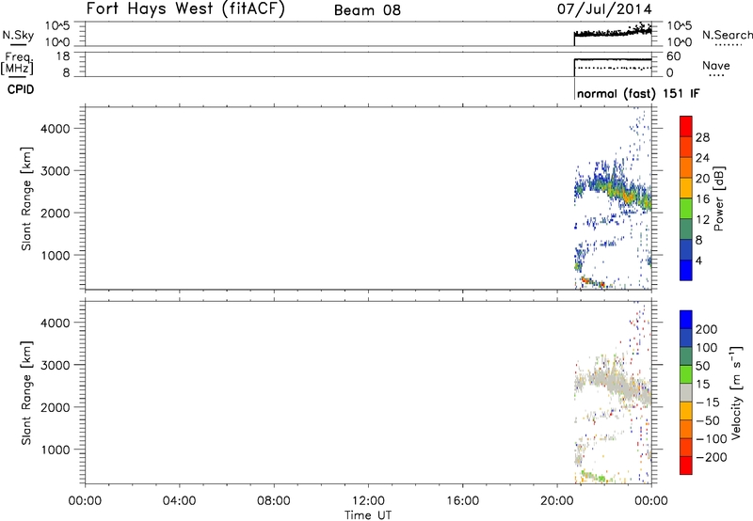Image resolution: width=753 pixels, height=521 pixels.
Task: Click the "-100" label on the Velocity color bar
Action: pos(712,439)
